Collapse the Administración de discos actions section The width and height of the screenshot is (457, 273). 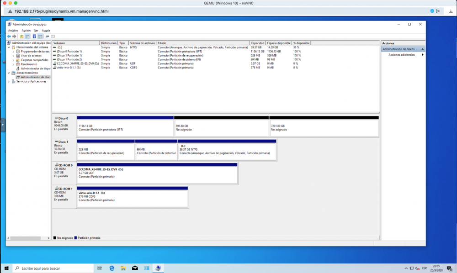[422, 49]
